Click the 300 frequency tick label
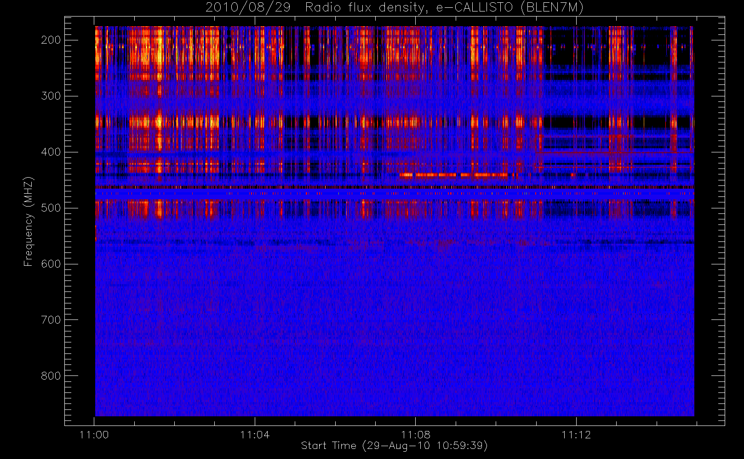Viewport: 744px width, 459px height. point(51,96)
